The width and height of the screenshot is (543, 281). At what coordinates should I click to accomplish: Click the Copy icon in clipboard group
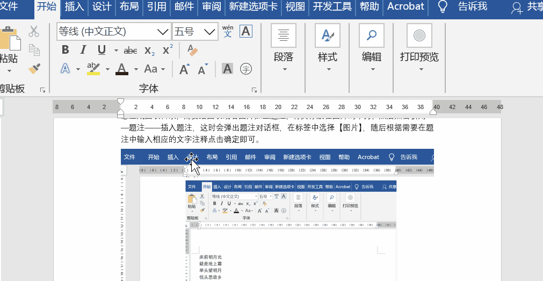coord(34,49)
